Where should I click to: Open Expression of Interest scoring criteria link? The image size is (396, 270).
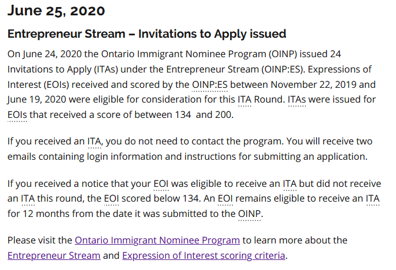tap(204, 255)
